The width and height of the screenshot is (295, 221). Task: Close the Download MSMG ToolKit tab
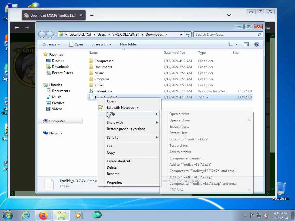coord(81,16)
